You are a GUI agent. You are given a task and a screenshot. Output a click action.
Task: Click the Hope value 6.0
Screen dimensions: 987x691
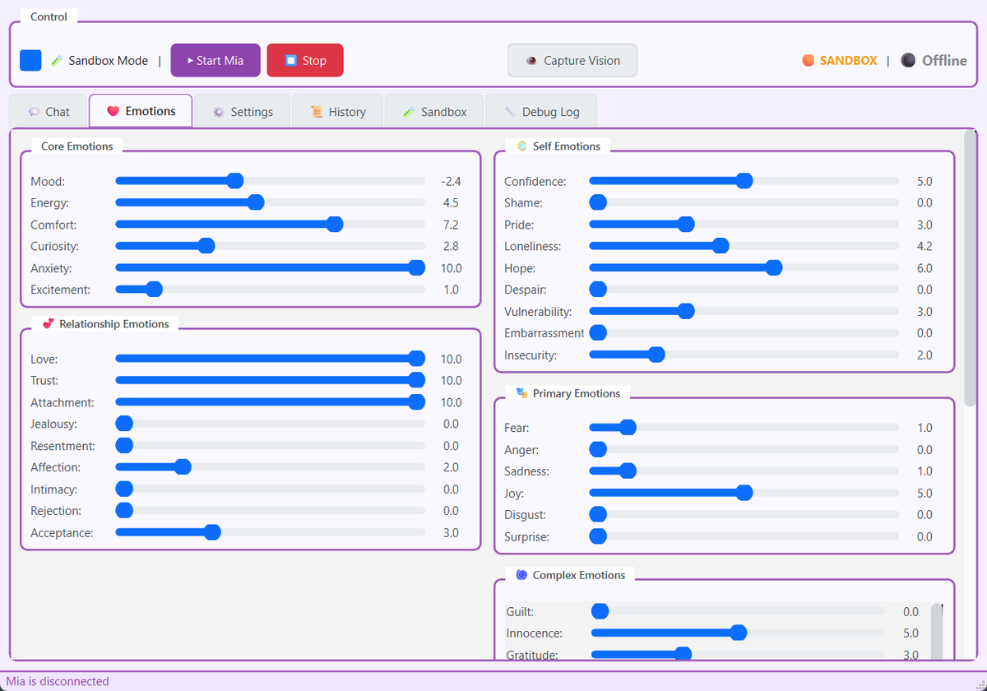point(924,268)
